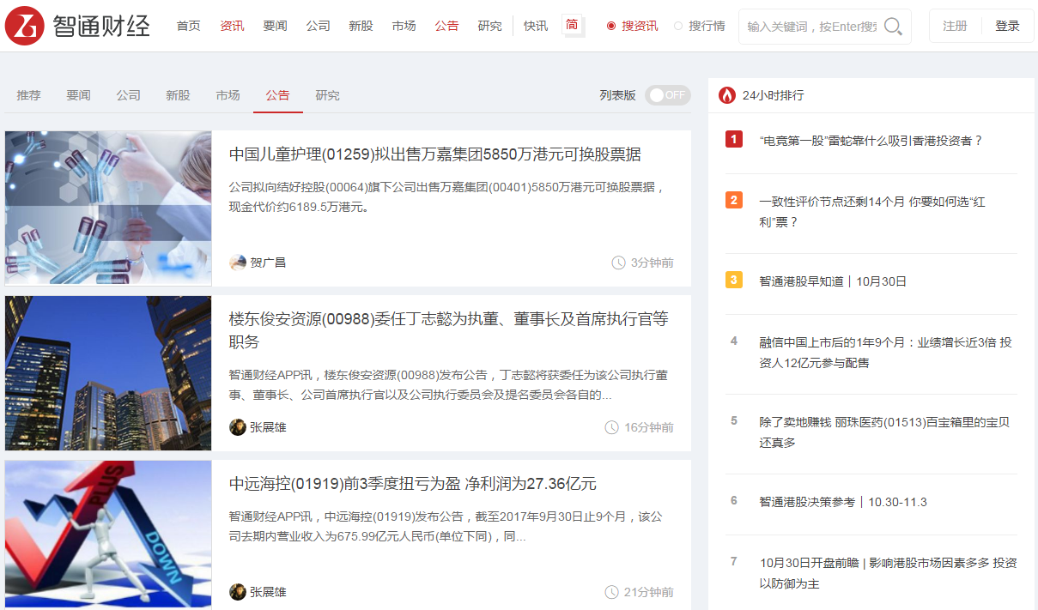Open 智通港股决策参考｜10.30-11.3

click(843, 502)
